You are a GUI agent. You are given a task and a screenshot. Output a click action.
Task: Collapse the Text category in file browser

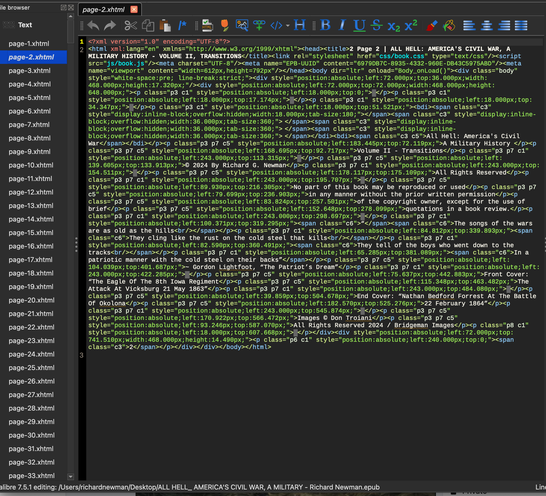[x=25, y=25]
